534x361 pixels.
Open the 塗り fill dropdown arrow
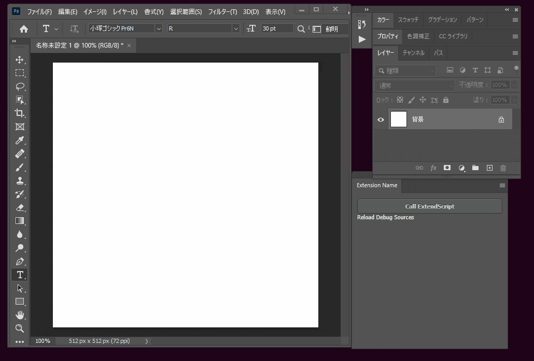point(514,100)
